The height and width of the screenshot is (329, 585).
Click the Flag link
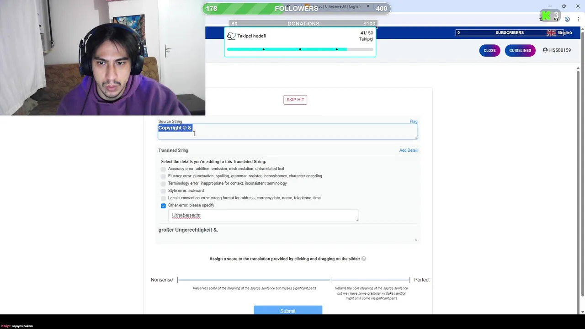[x=414, y=122]
